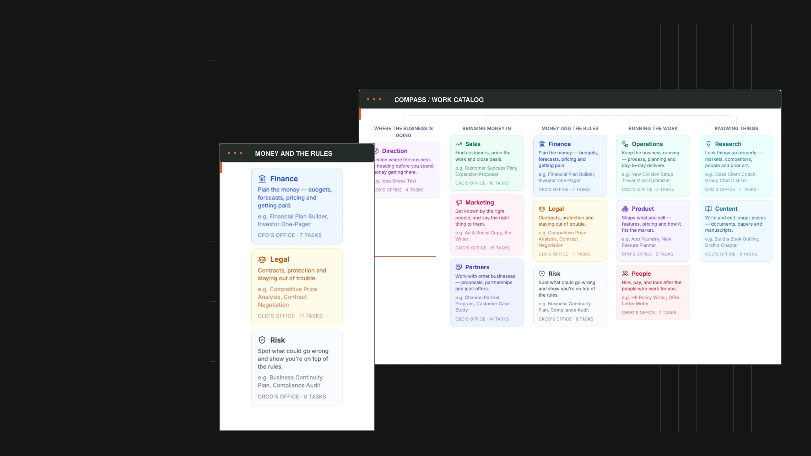This screenshot has height=456, width=811.
Task: Click the Content card title
Action: tap(726, 209)
